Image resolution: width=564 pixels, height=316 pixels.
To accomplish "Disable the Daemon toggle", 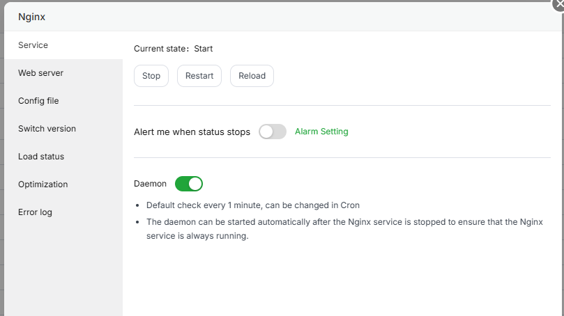I will [189, 184].
